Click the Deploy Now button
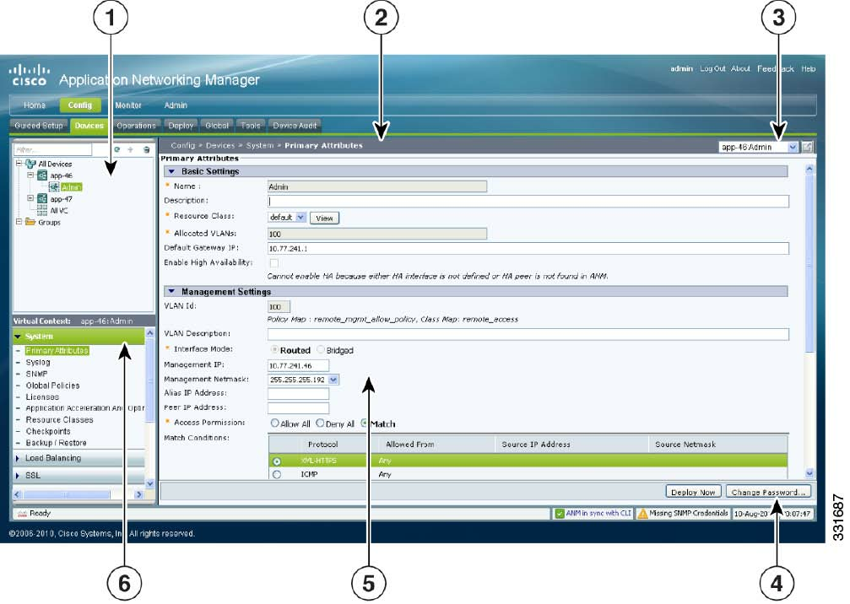This screenshot has height=604, width=850. tap(692, 491)
